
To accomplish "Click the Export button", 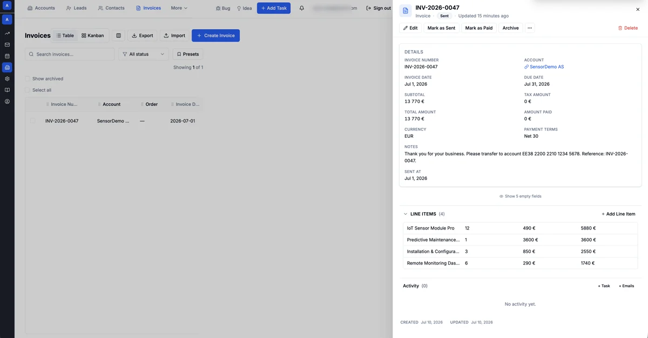I will click(x=143, y=36).
